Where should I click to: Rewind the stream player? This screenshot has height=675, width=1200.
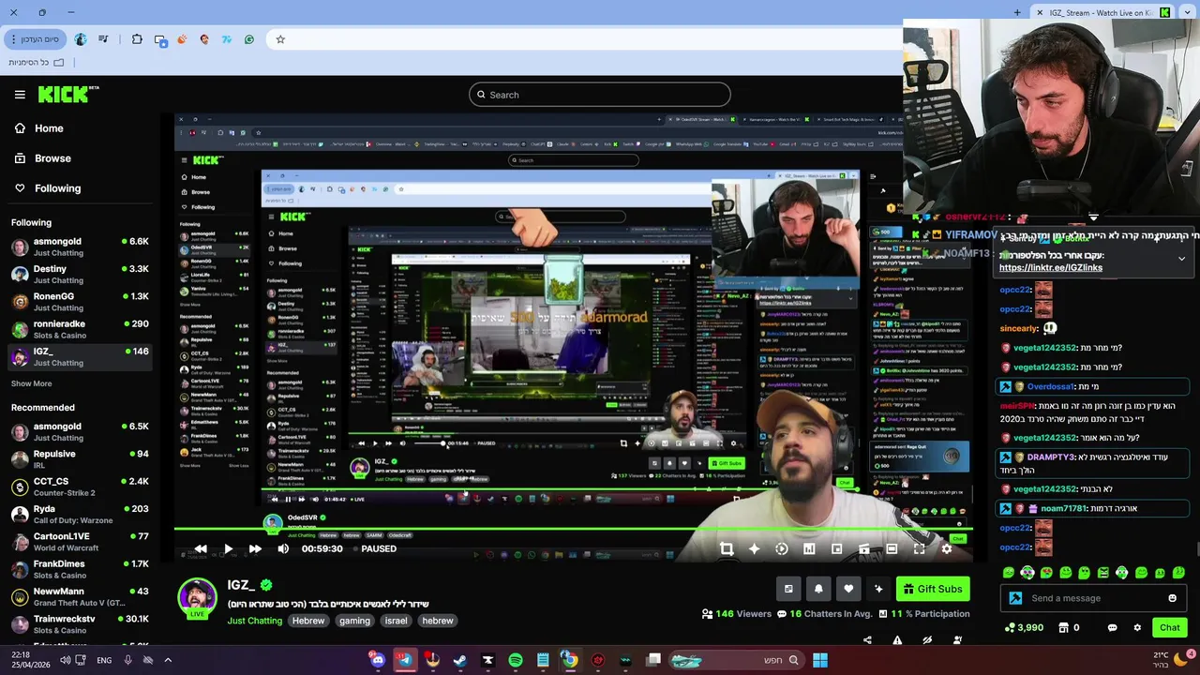(201, 548)
